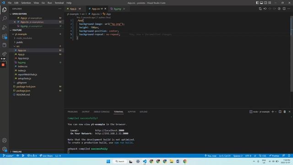Open App.test.js in explorer tree
This screenshot has height=165, width=293.
pos(23,58)
